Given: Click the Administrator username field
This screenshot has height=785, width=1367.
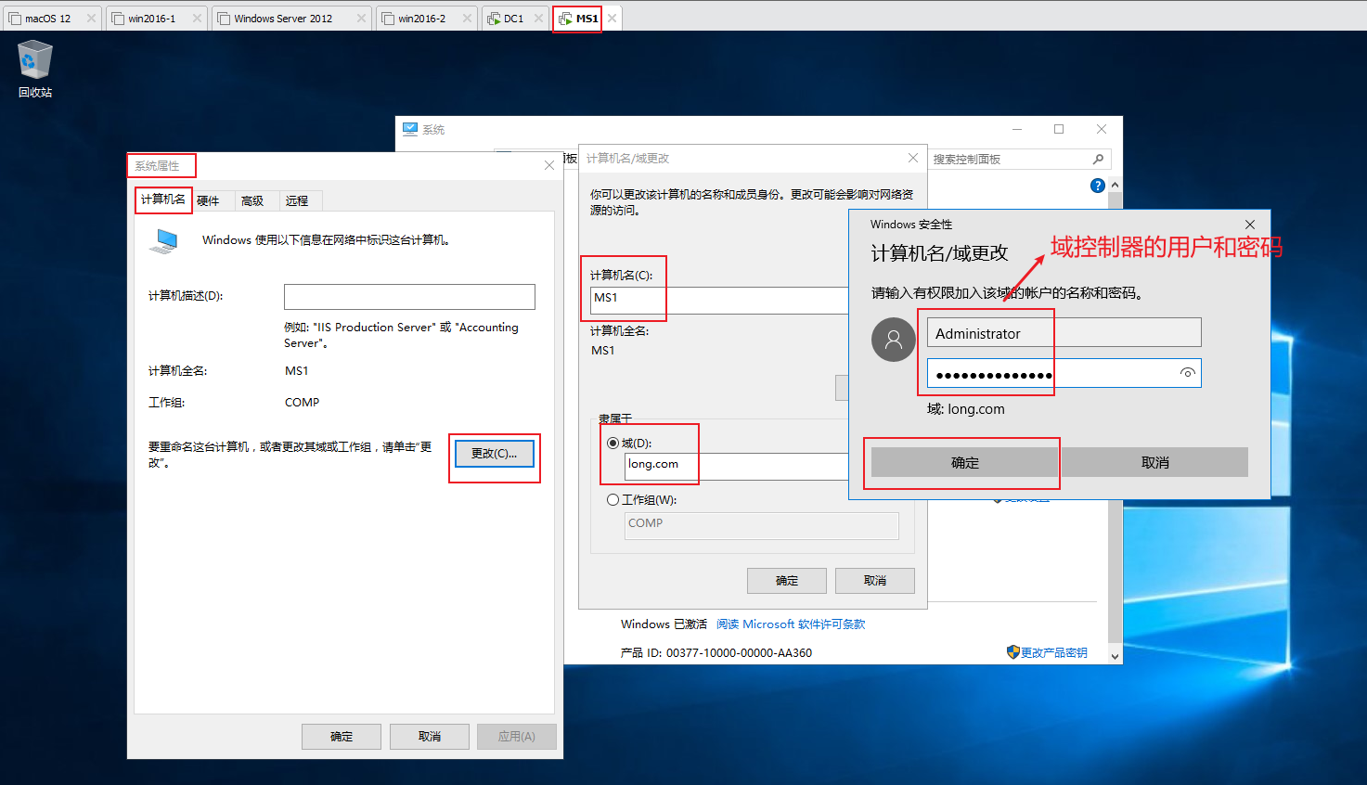Looking at the screenshot, I should [1064, 332].
